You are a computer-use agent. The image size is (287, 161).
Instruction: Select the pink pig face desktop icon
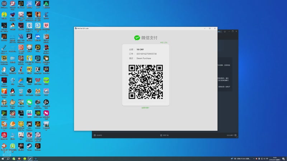click(46, 25)
